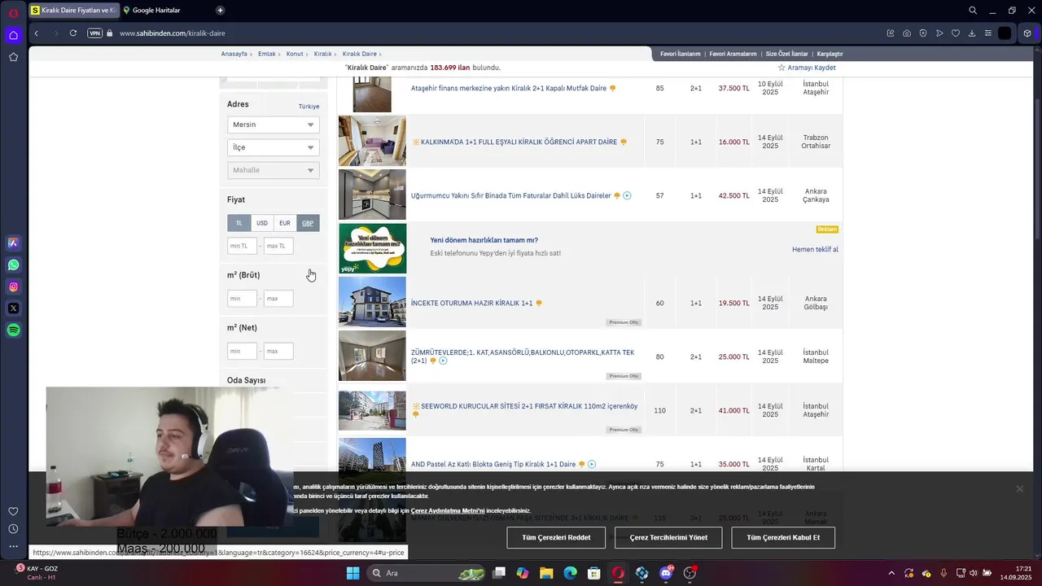Viewport: 1042px width, 586px height.
Task: Click the VPN badge in address bar
Action: pyautogui.click(x=94, y=33)
